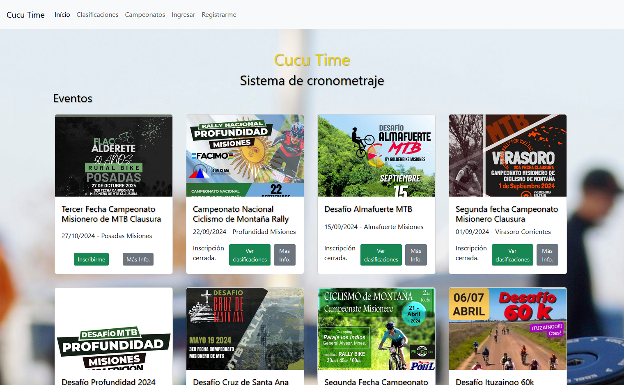View clasificaciones for Virasoro Segunda fecha
The height and width of the screenshot is (385, 624).
tap(512, 255)
